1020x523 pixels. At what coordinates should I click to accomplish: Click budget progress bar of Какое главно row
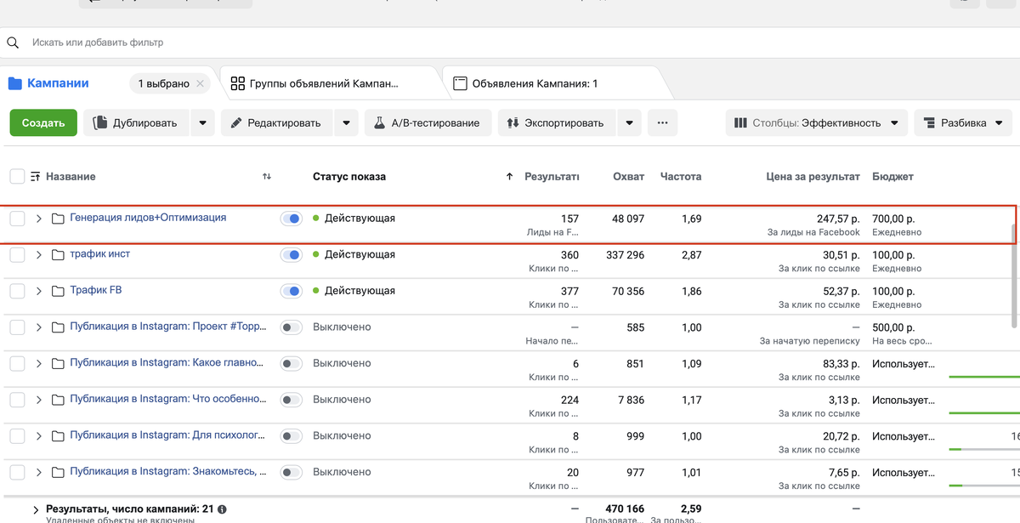983,376
